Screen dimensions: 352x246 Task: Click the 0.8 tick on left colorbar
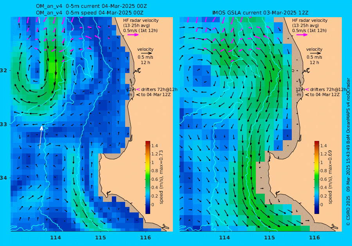(154, 171)
